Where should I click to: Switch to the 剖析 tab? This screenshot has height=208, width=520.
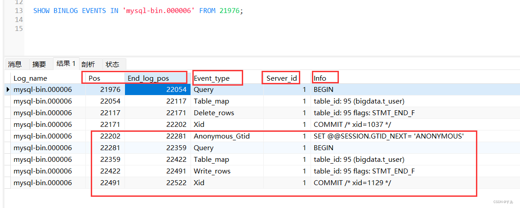[88, 64]
